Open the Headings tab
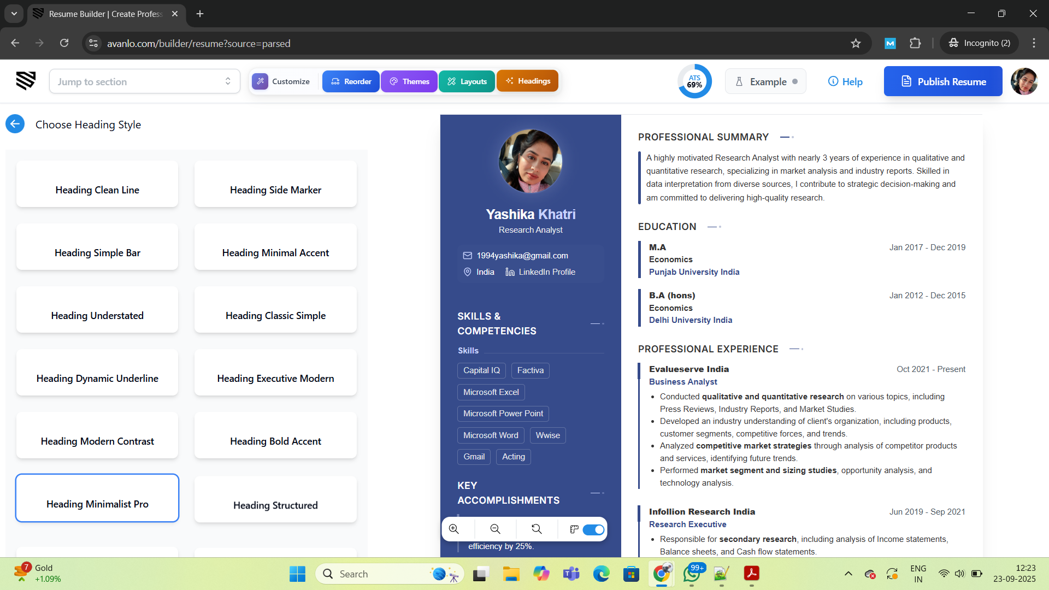The width and height of the screenshot is (1049, 590). tap(527, 81)
